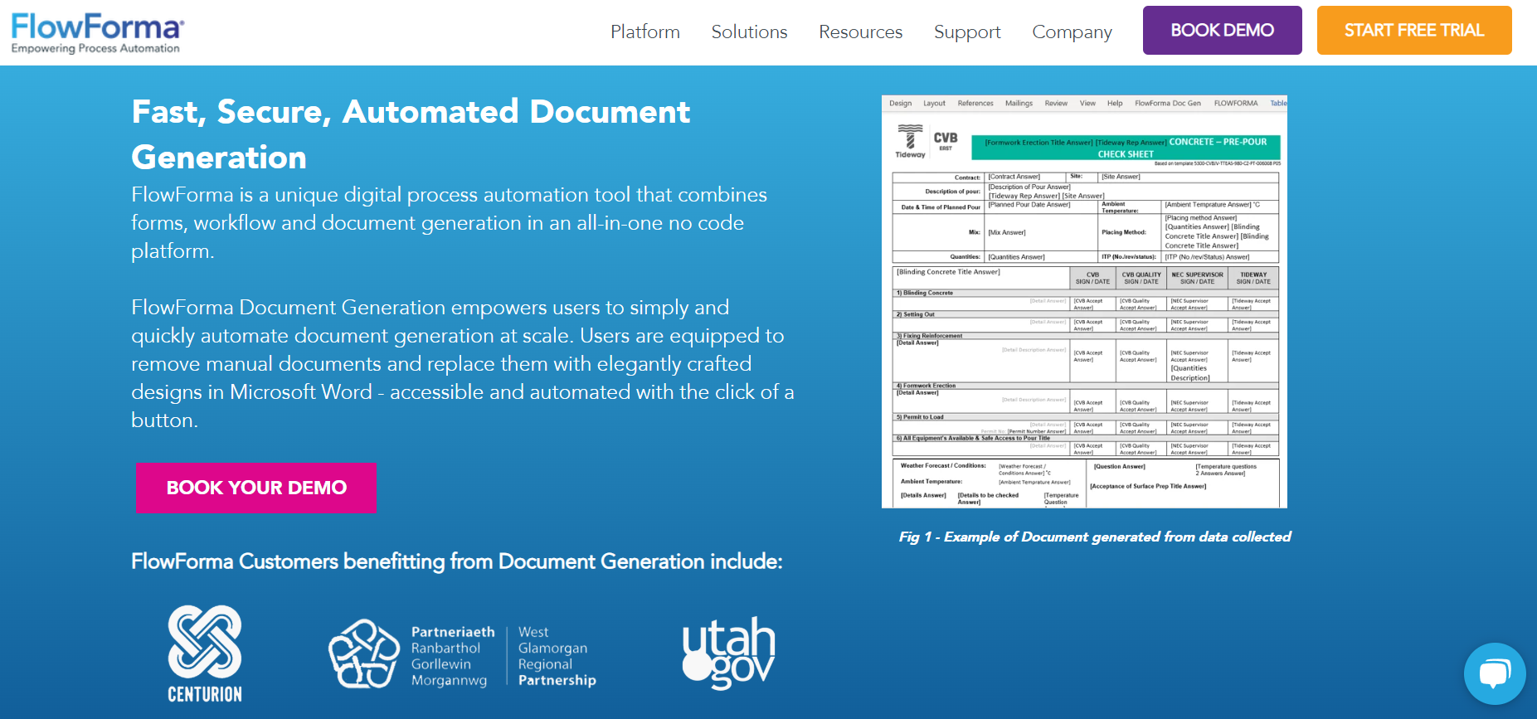Click the paragraph beginning 'FlowForma Document Generation empowers'
Screen dimensions: 1537x719
tap(463, 364)
